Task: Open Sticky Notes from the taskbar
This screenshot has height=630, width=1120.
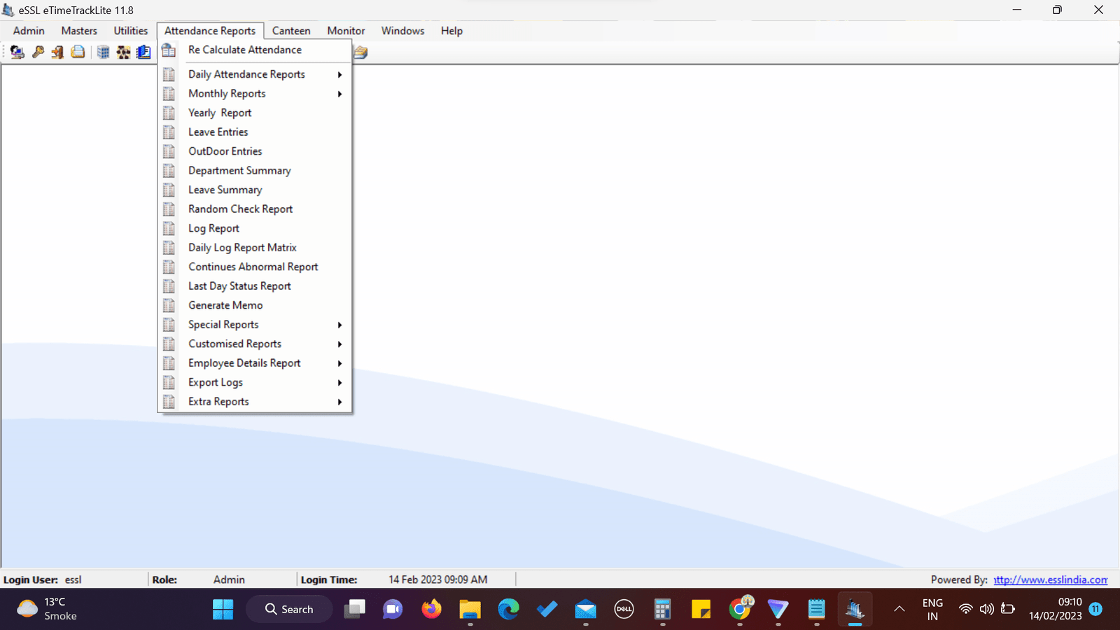Action: click(x=701, y=609)
